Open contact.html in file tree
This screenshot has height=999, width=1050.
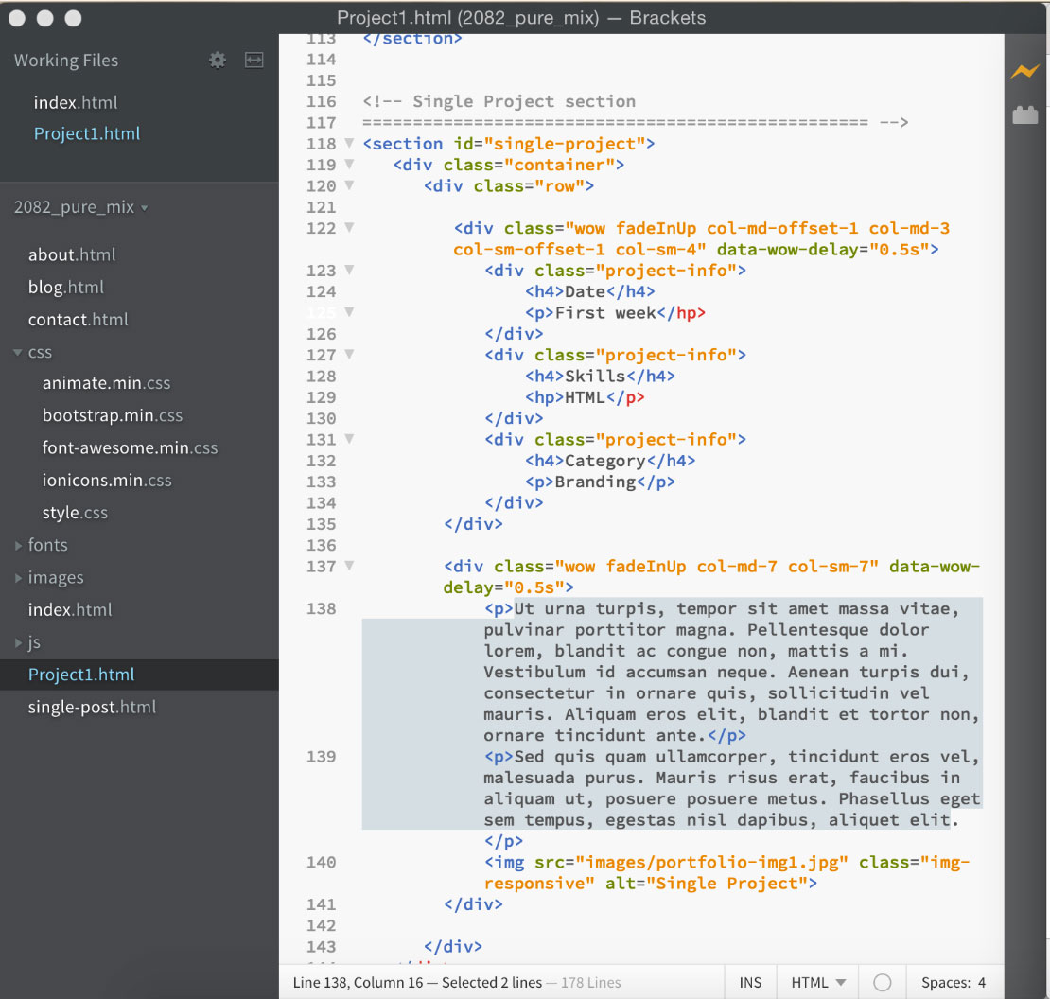[x=78, y=320]
